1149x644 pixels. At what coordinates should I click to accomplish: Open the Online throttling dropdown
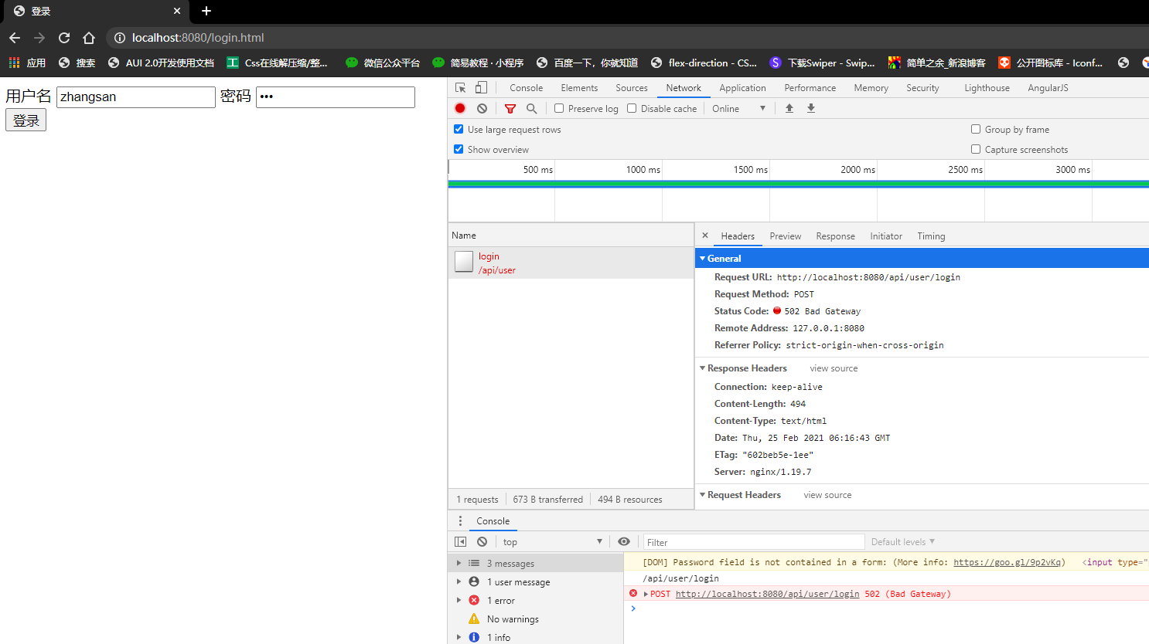tap(739, 109)
